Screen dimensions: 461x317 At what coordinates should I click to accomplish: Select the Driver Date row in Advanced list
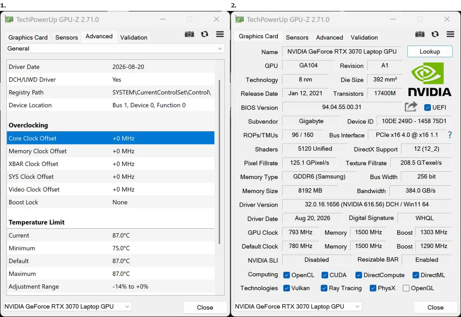110,67
